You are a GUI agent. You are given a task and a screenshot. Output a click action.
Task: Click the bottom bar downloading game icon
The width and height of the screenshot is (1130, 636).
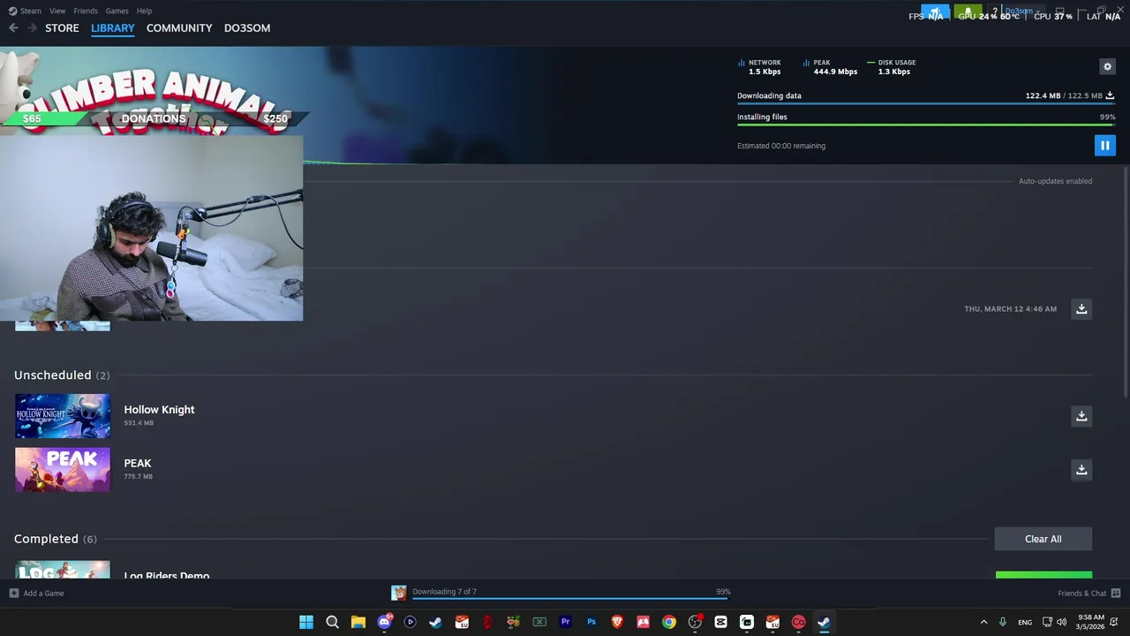click(399, 593)
